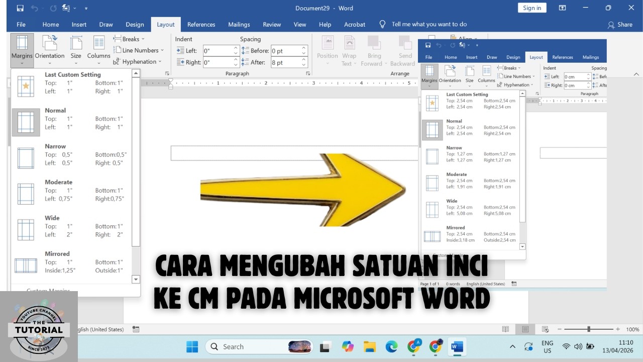The height and width of the screenshot is (362, 643).
Task: Expand the Breaks menu in main ribbon
Action: click(129, 39)
